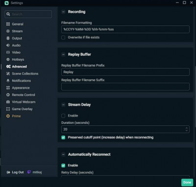This screenshot has width=196, height=187.
Task: Click the Audio speaker icon
Action: click(x=8, y=46)
